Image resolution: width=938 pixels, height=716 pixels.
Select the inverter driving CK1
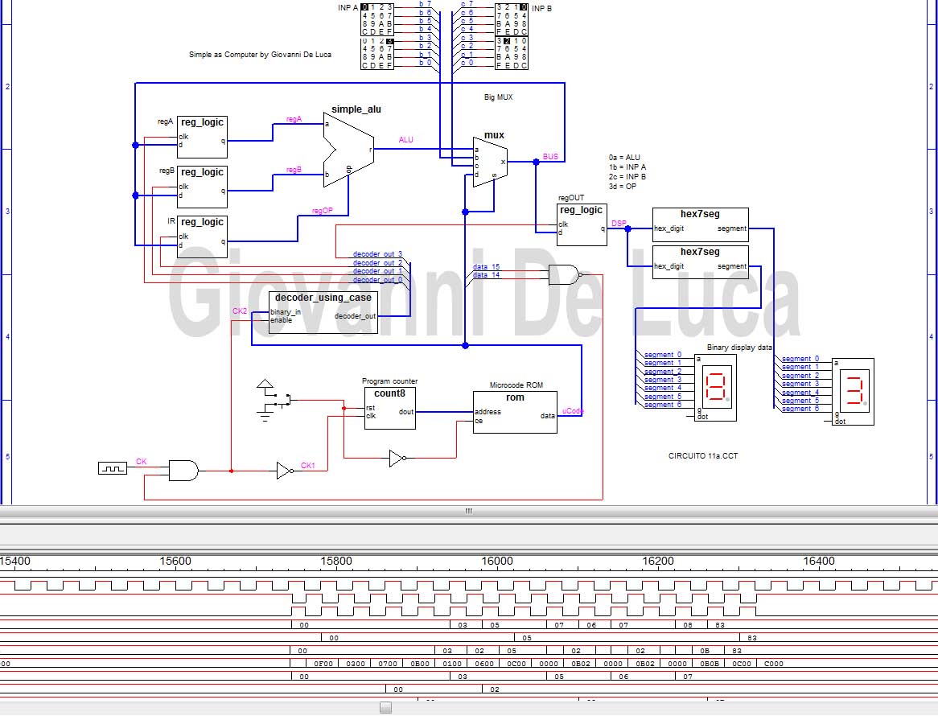pos(285,471)
